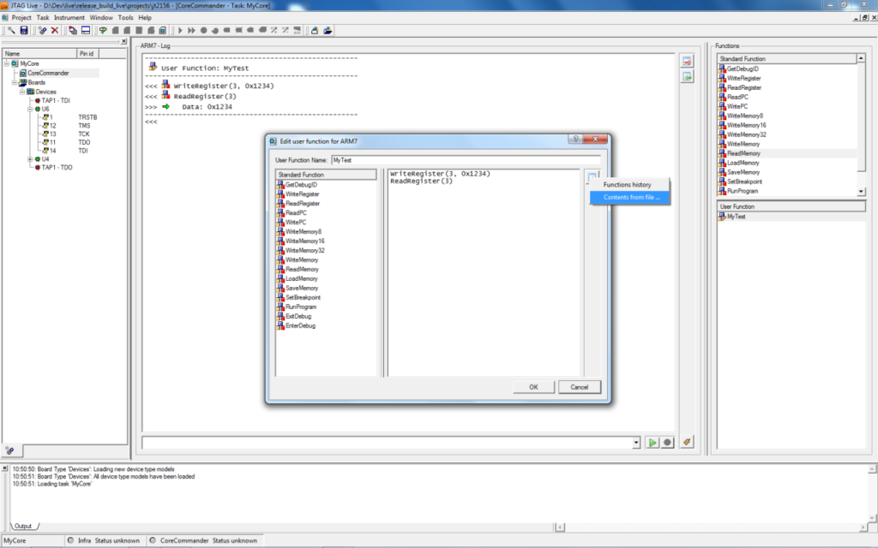Click the Boards icon in the project tree
This screenshot has width=878, height=548.
pos(23,82)
